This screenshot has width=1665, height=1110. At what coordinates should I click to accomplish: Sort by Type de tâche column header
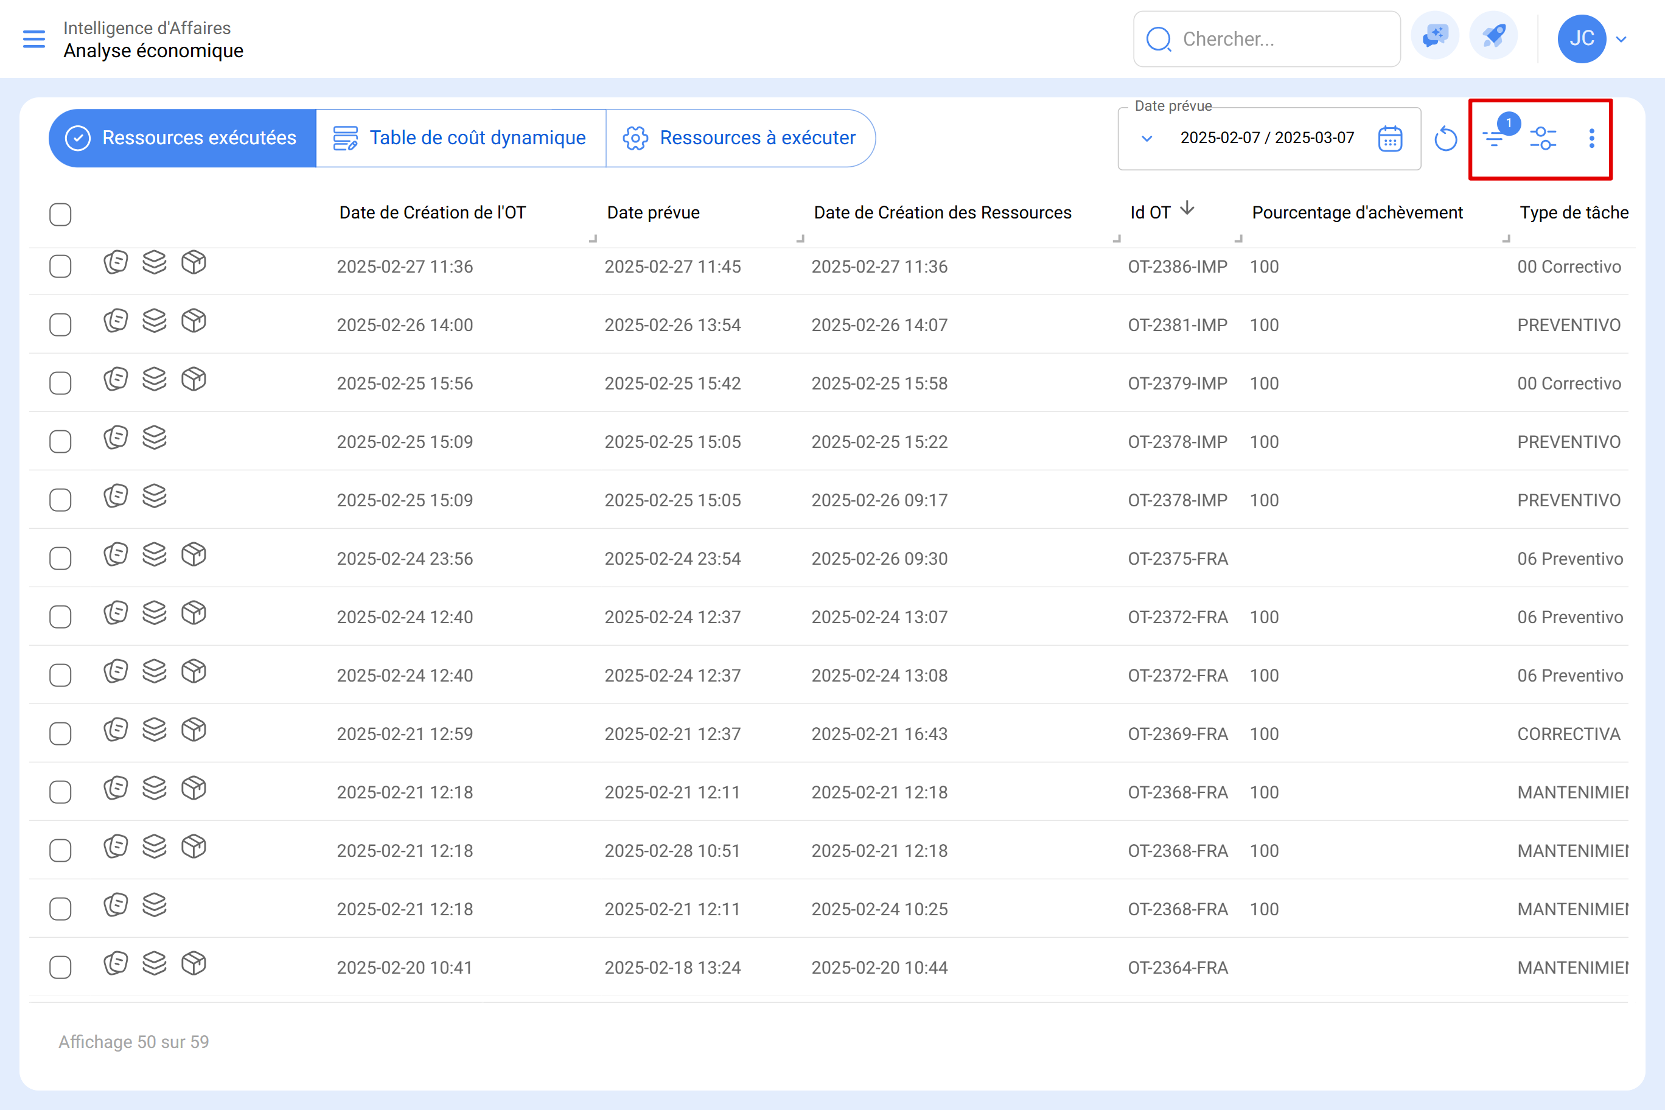1574,212
